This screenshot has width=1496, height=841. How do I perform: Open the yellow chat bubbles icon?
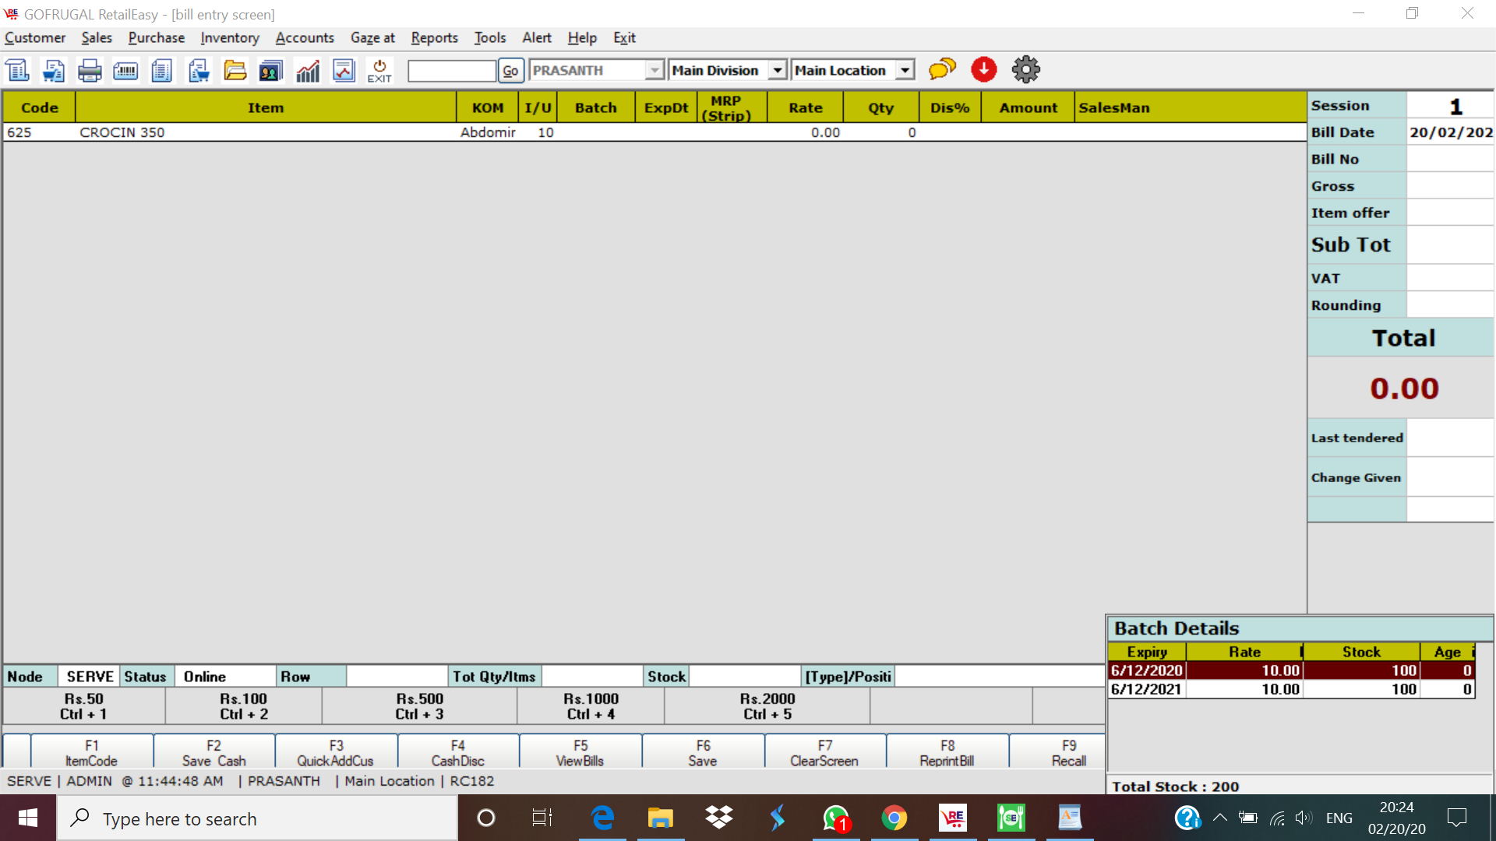click(942, 70)
